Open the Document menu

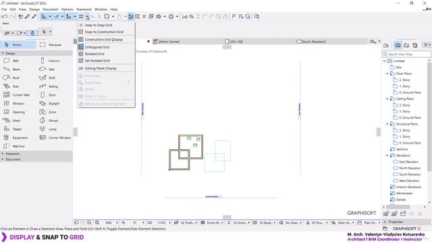pyautogui.click(x=51, y=9)
